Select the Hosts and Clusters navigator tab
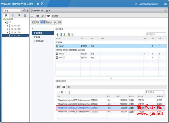This screenshot has height=123, width=169. (x=6, y=15)
